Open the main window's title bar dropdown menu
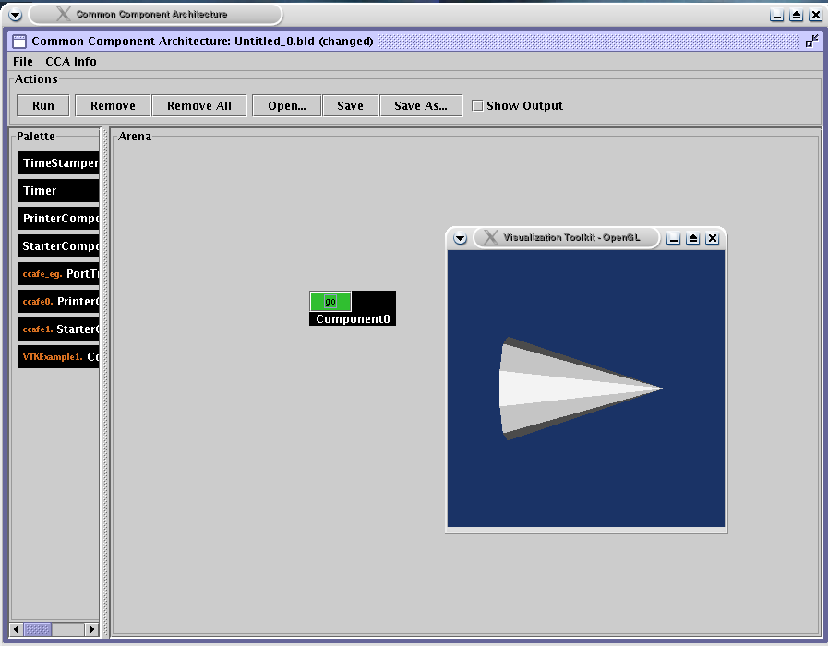This screenshot has width=828, height=646. tap(16, 15)
